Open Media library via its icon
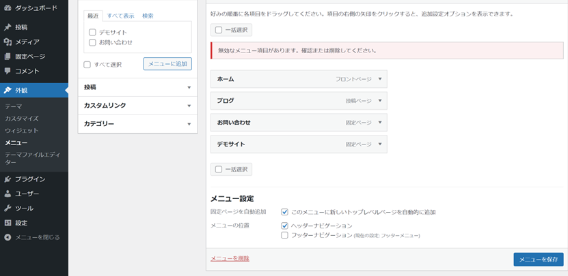Screen dimensions: 568x276 pyautogui.click(x=8, y=42)
